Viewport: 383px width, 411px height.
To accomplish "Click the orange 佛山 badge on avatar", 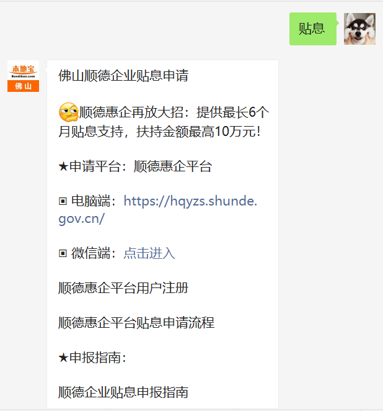I will click(24, 86).
